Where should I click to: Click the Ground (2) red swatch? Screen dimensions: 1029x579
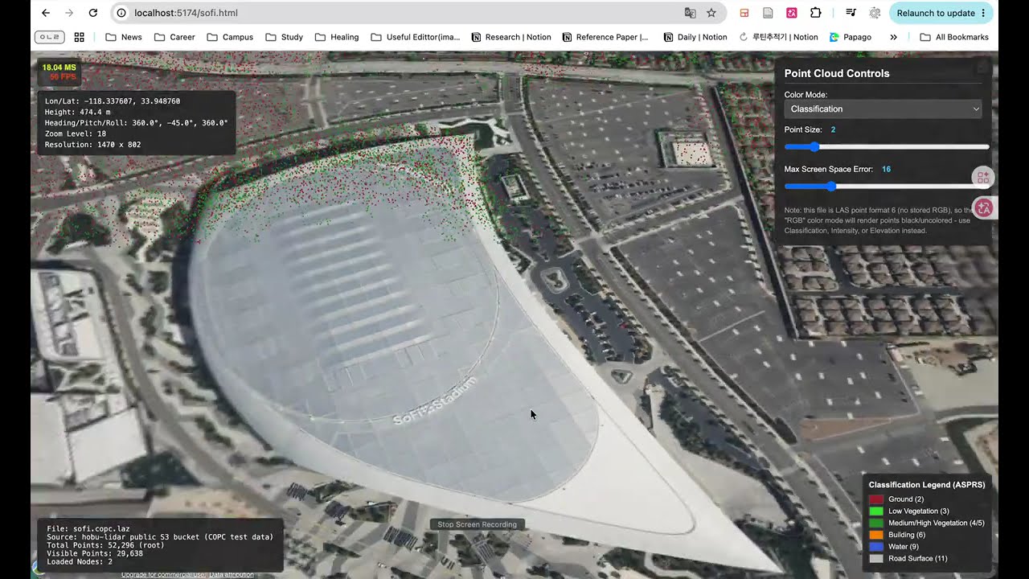coord(875,499)
